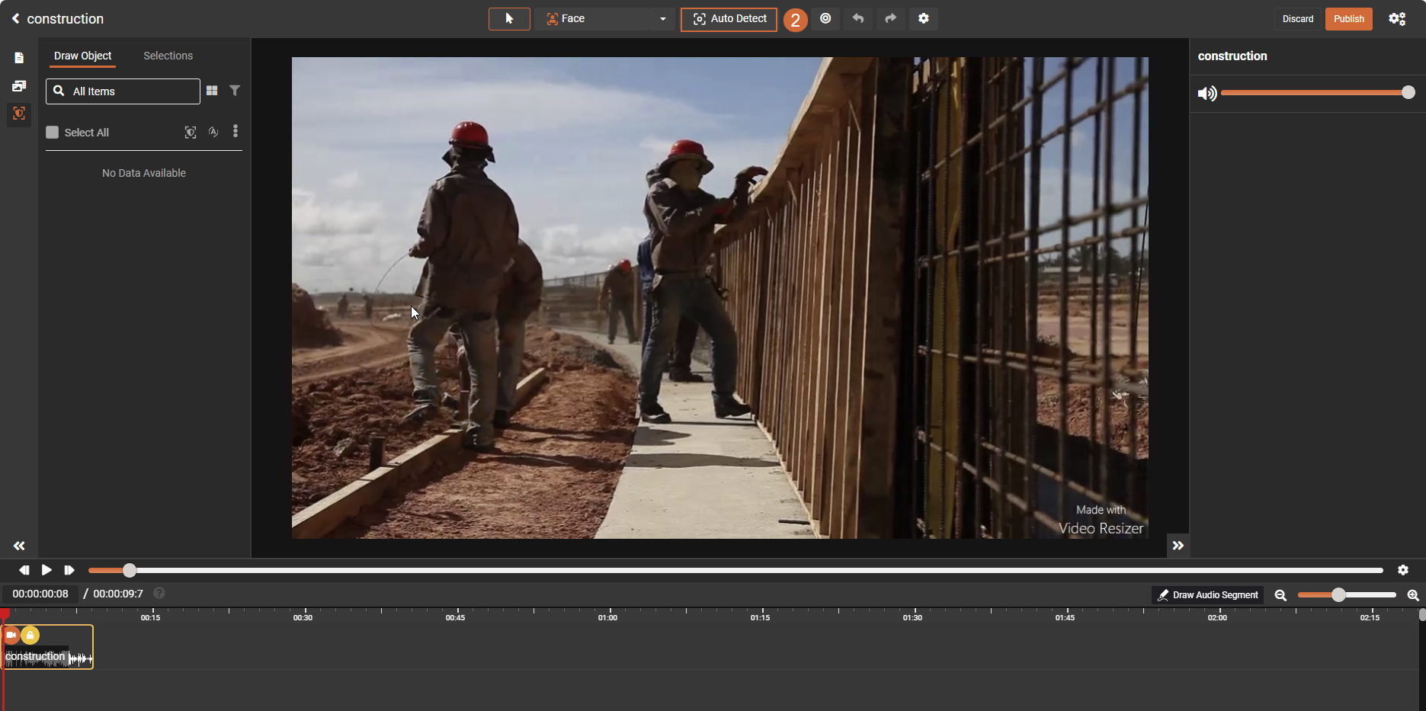The width and height of the screenshot is (1426, 711).
Task: Click the Auto Detect button
Action: point(729,19)
